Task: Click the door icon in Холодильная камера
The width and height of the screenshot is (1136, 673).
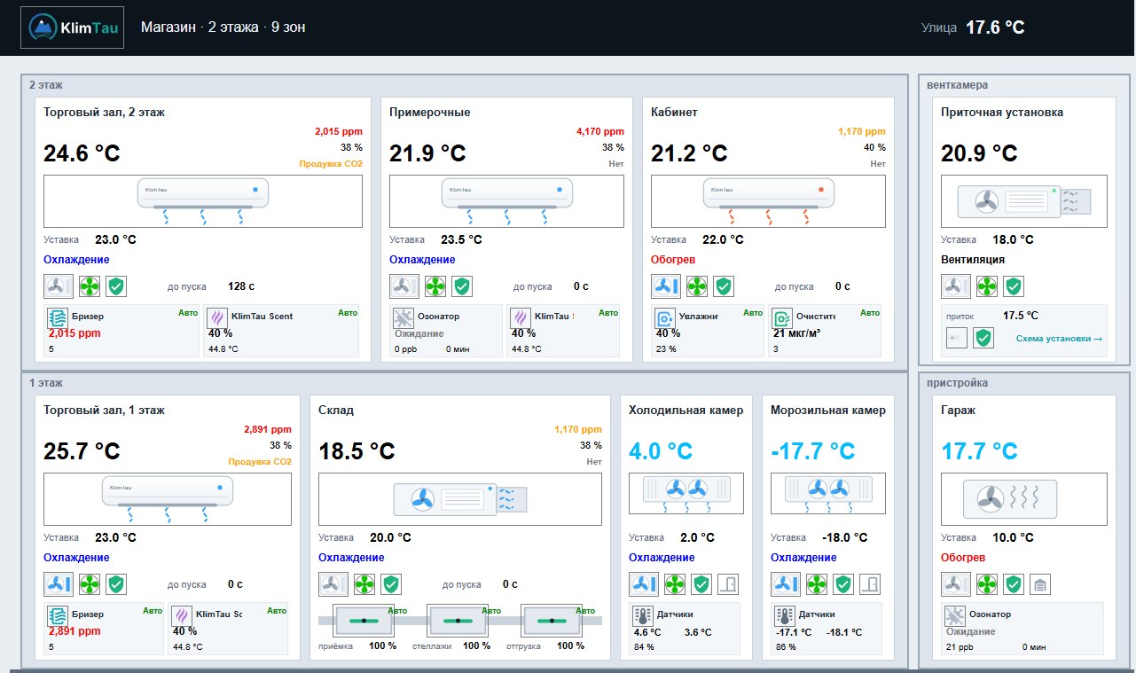Action: point(728,584)
